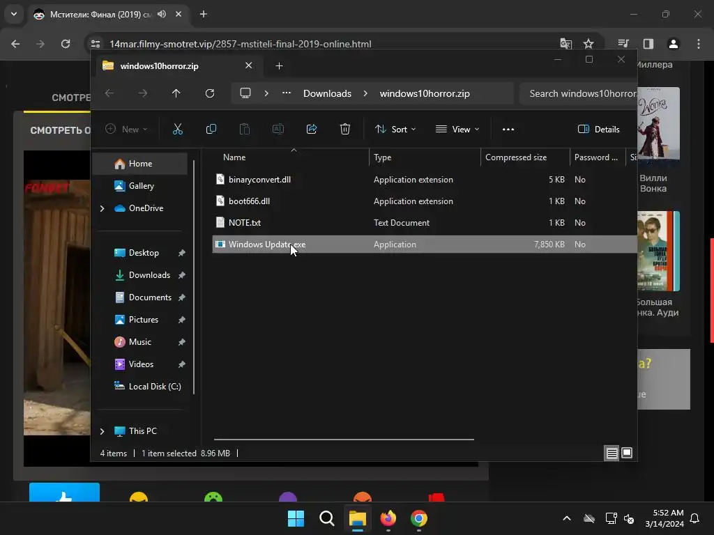Image resolution: width=714 pixels, height=535 pixels.
Task: Open the New dropdown menu
Action: [127, 129]
